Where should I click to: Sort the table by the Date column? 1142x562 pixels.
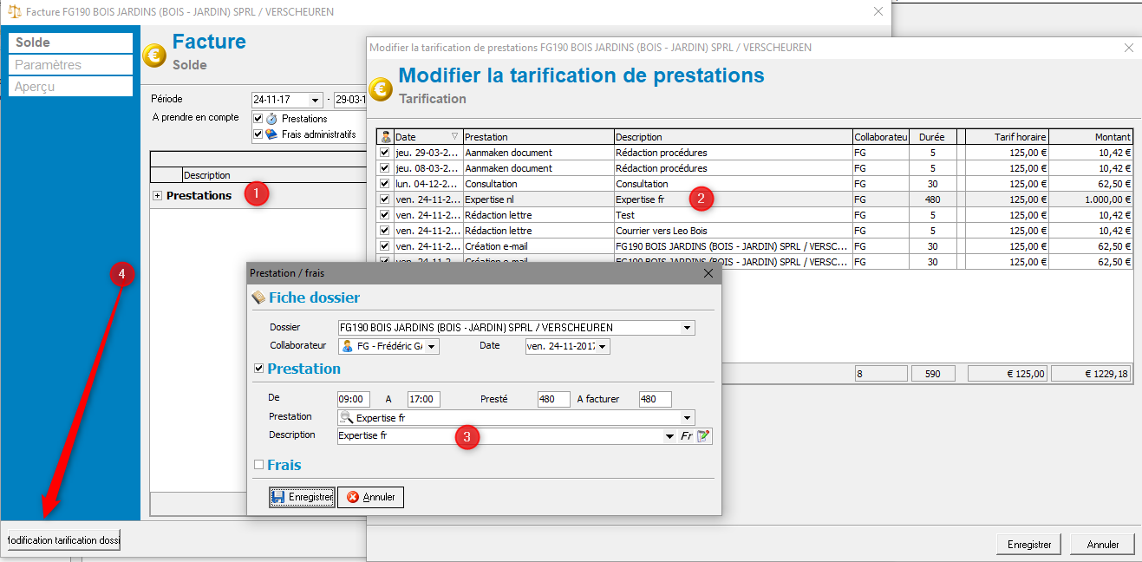pos(428,137)
